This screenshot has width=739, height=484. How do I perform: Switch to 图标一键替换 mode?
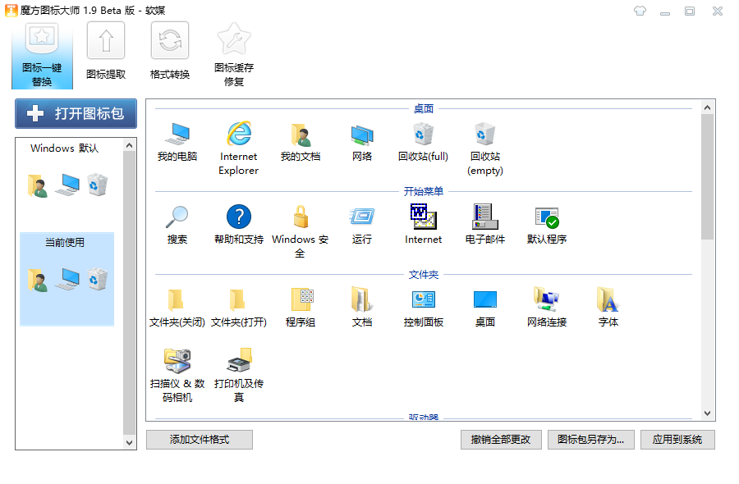coord(41,53)
